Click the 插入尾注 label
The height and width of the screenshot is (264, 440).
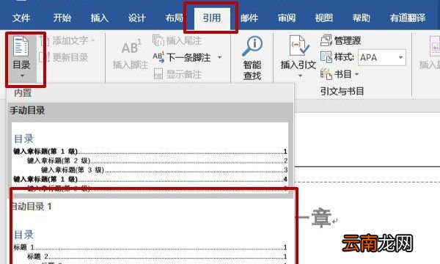pyautogui.click(x=184, y=41)
